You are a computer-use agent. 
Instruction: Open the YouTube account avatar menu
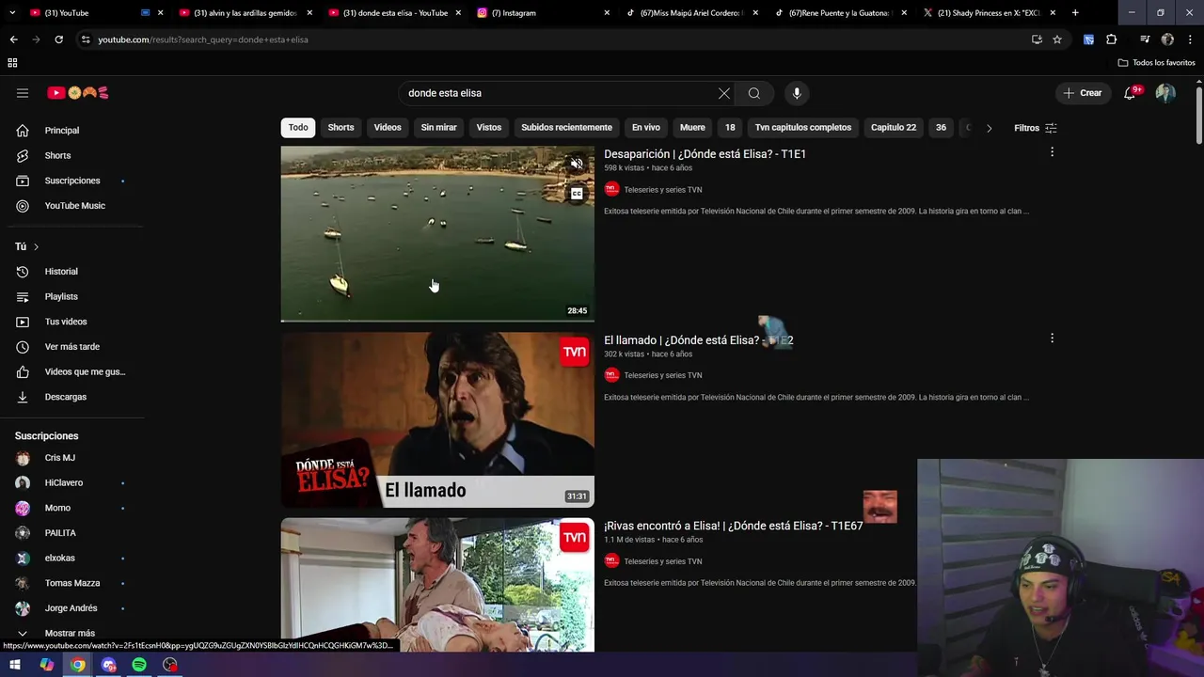click(1165, 93)
